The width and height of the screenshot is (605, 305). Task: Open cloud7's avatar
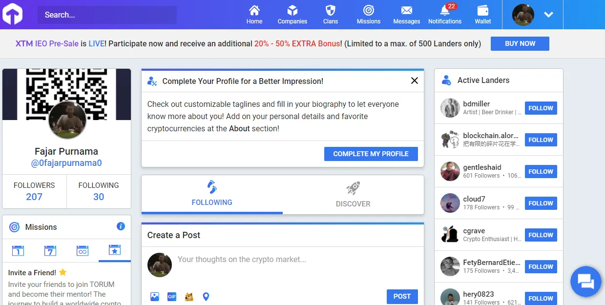[x=450, y=203]
